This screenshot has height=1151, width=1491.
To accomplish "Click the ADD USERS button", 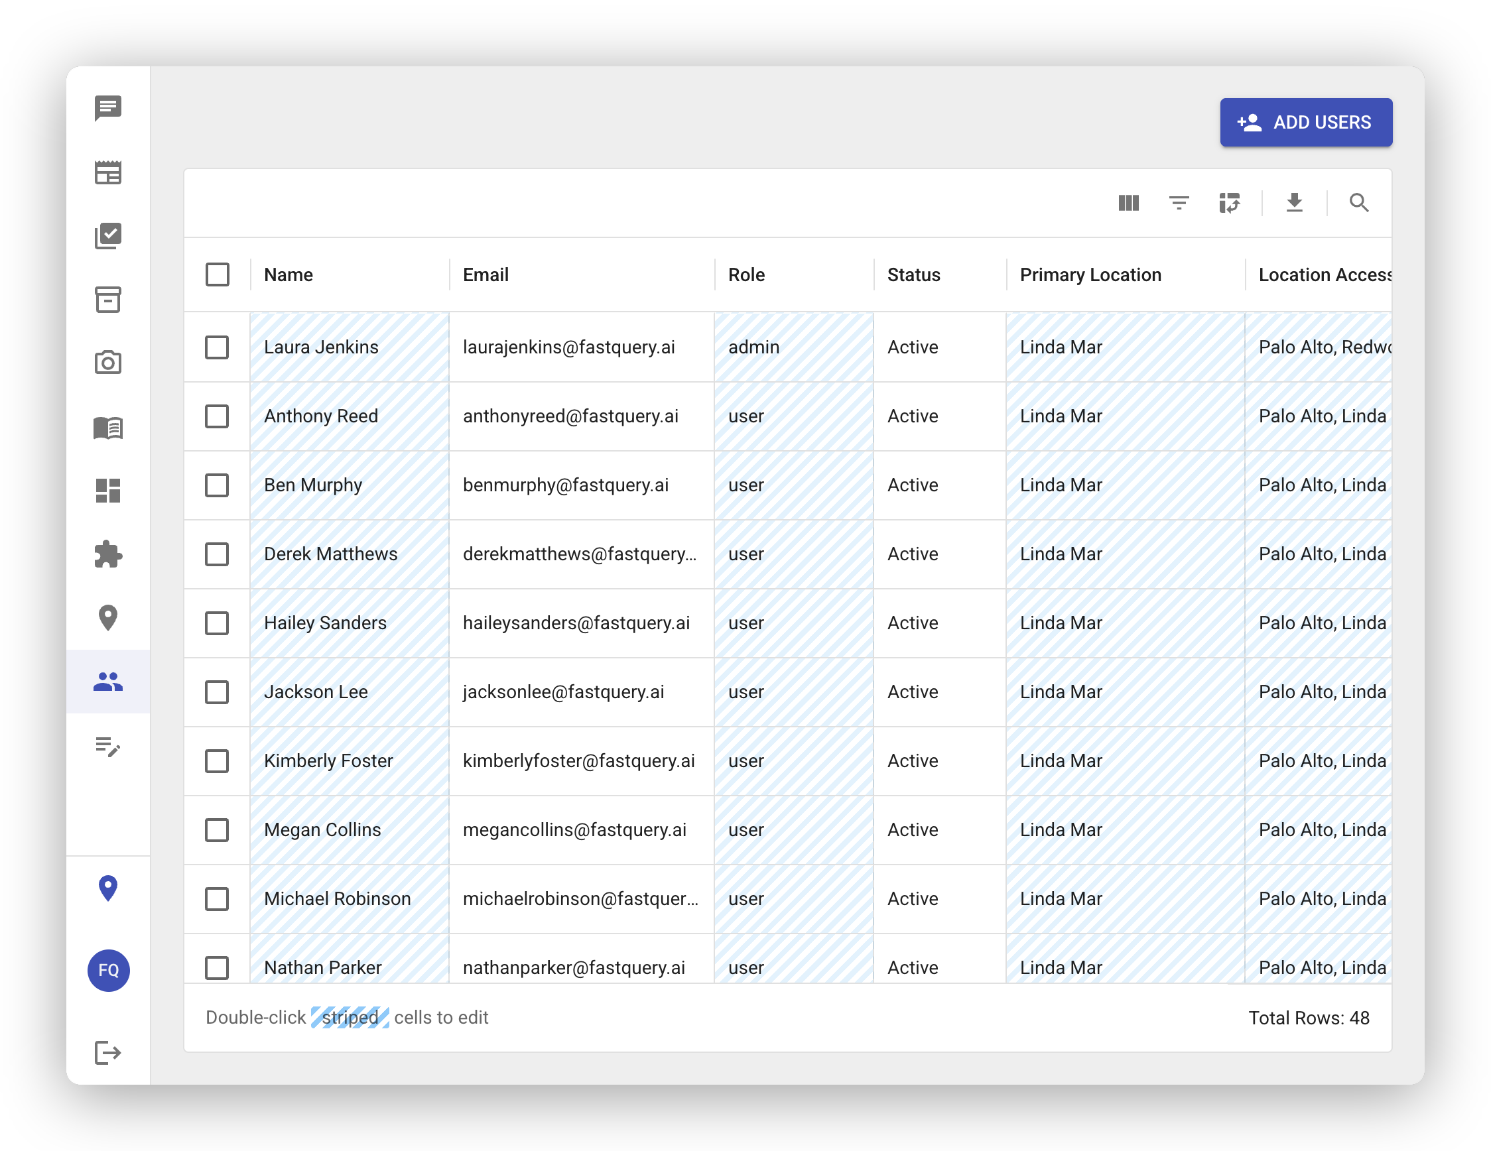I will tap(1305, 122).
